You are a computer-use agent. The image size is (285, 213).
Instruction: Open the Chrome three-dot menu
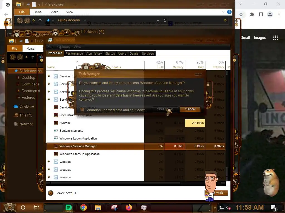click(279, 14)
